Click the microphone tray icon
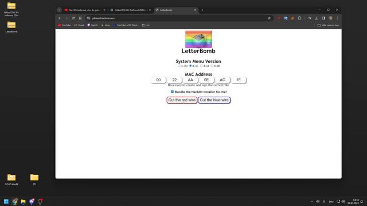Image resolution: width=367 pixels, height=206 pixels. (x=324, y=201)
